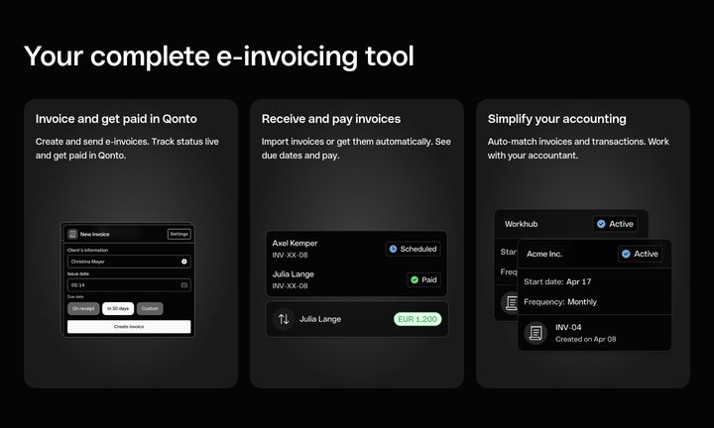Click the Scheduled status badge
This screenshot has height=428, width=714.
pyautogui.click(x=413, y=249)
